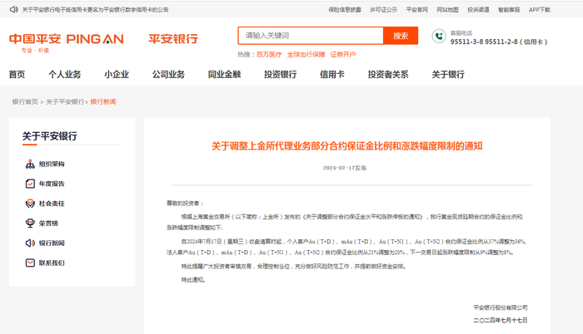Open 许可证公示 link
583x334 pixels.
383,10
